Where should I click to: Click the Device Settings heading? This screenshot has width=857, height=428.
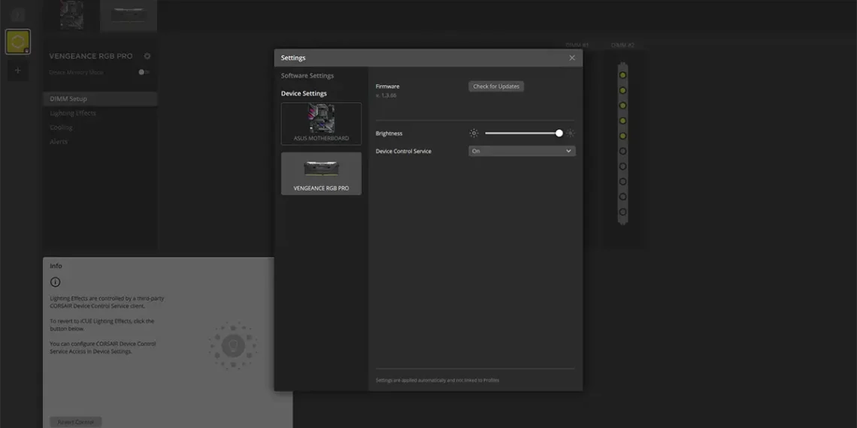(304, 93)
